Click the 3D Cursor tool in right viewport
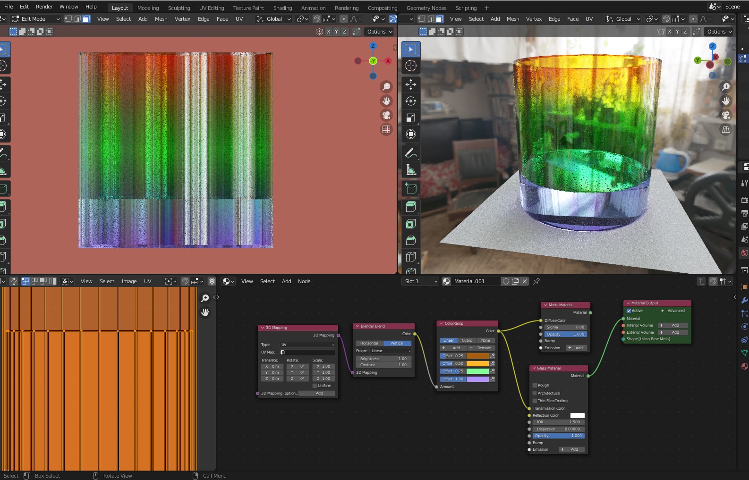The width and height of the screenshot is (749, 480). click(x=410, y=66)
